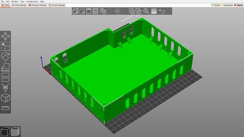
Task: Undo the last action
Action: [x=162, y=11]
